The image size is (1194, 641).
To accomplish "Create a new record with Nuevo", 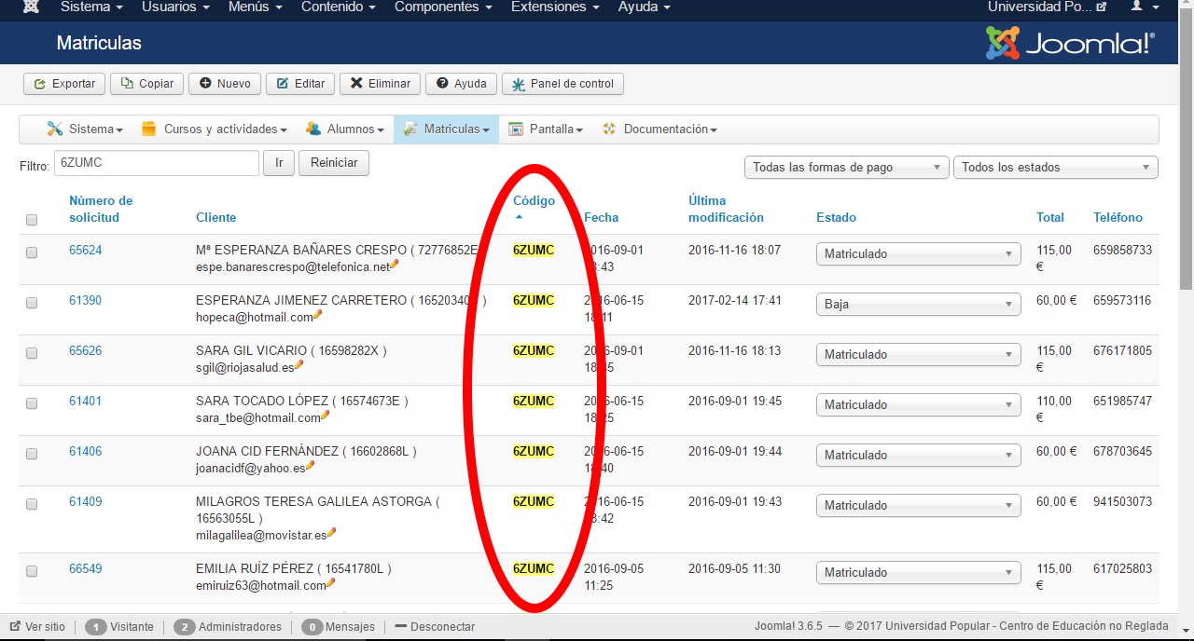I will point(225,84).
